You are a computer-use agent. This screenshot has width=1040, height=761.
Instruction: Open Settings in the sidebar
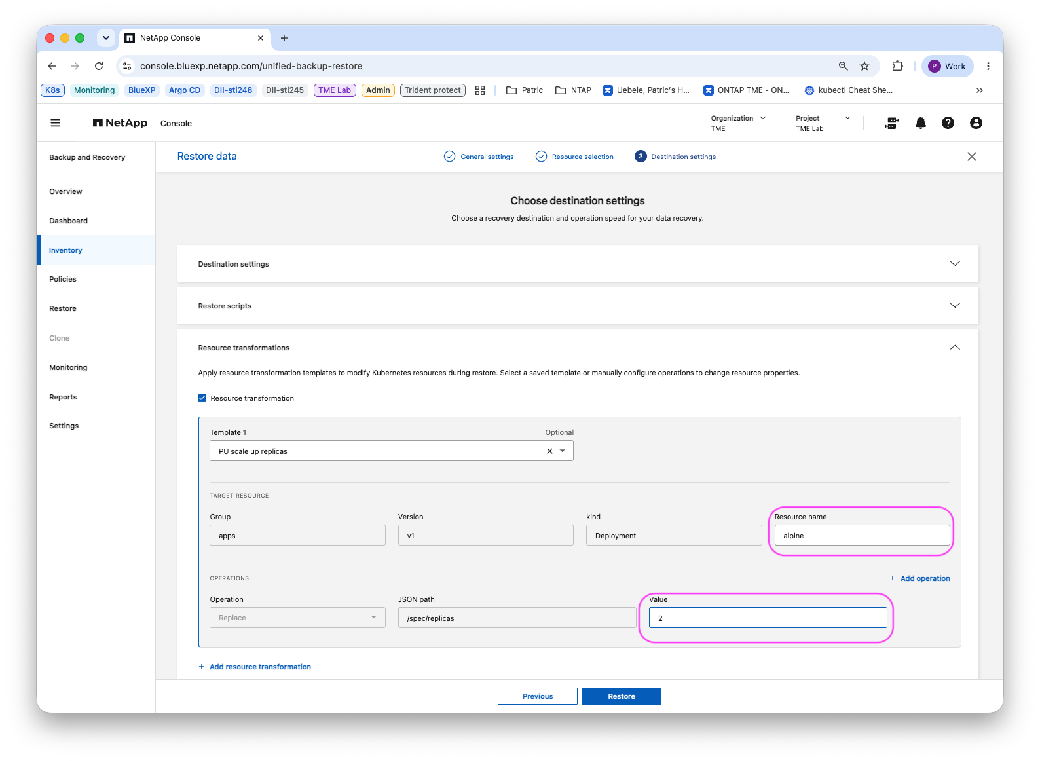point(64,426)
